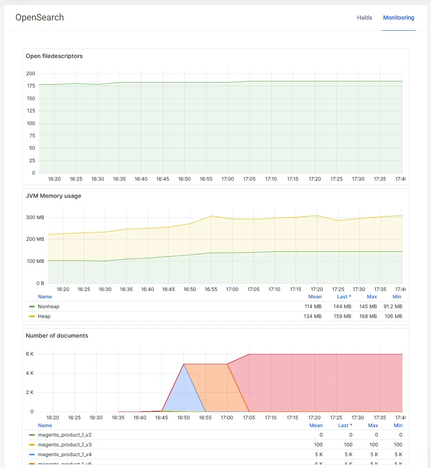The height and width of the screenshot is (468, 431).
Task: Sort JVM Memory legend by Last * column
Action: pyautogui.click(x=344, y=297)
